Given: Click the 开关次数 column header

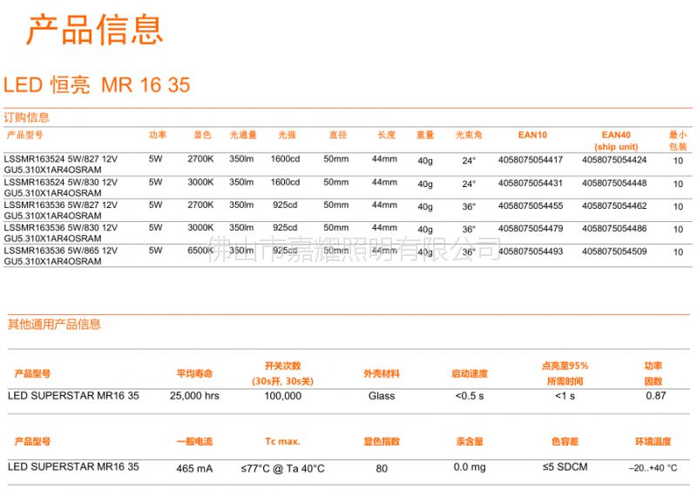Looking at the screenshot, I should point(282,373).
